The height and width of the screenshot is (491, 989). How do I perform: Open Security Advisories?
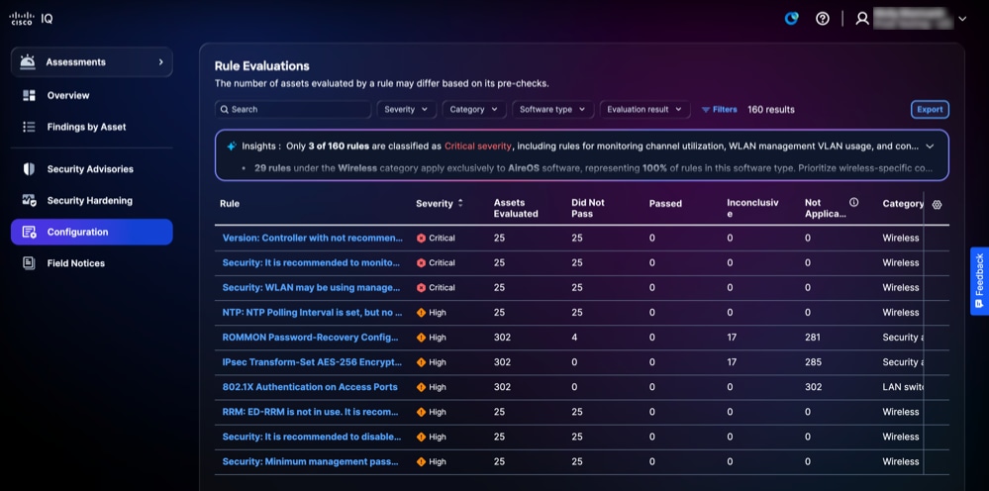click(91, 169)
